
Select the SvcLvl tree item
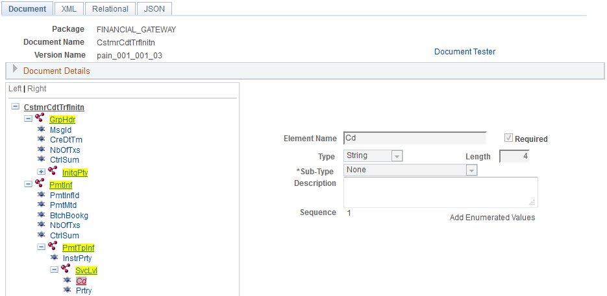86,271
